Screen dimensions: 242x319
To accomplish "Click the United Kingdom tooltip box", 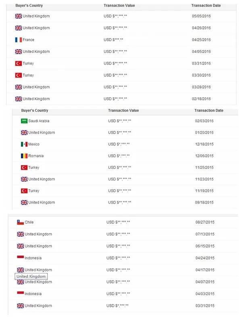I will pos(31,277).
